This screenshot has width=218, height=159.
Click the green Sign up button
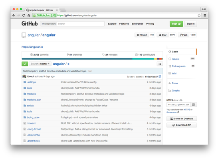176,24
